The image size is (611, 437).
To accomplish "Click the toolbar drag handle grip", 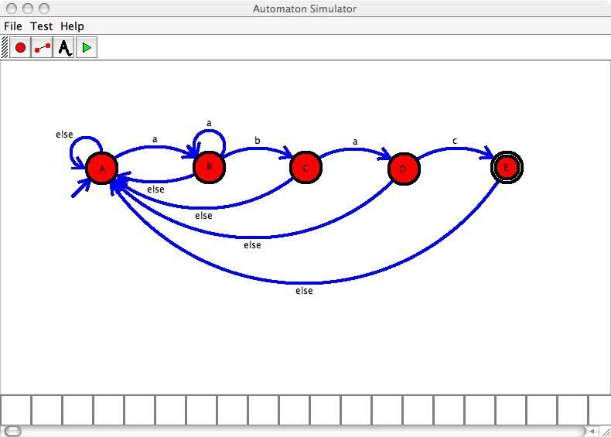I will [x=5, y=48].
